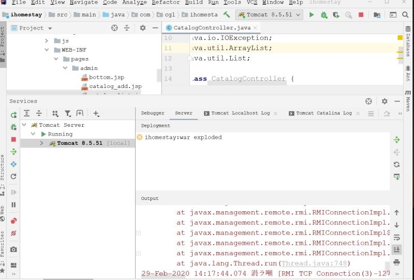Expand the Tomcat 8.5.51 [local] tree node

42,143
